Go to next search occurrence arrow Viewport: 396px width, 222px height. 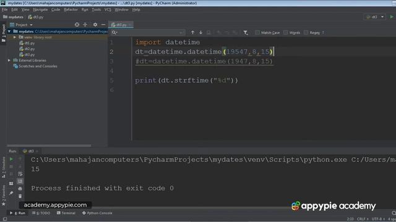200,33
